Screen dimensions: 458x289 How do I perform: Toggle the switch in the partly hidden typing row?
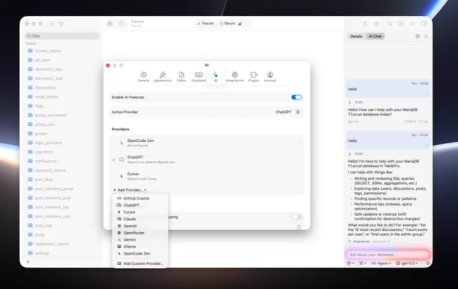pos(296,216)
